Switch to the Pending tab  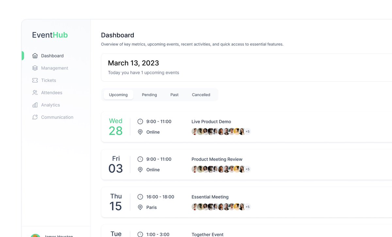(149, 95)
